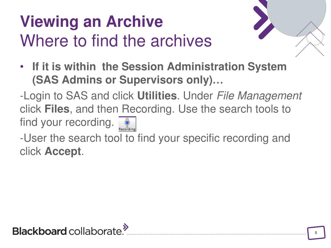Click the 'Login to SAS' instruction text

pyautogui.click(x=54, y=96)
